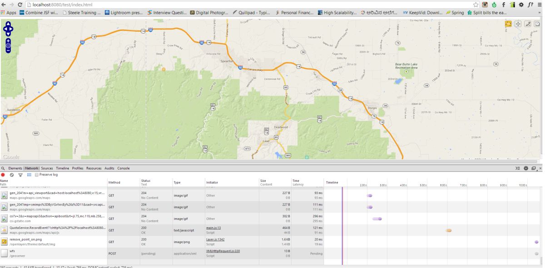Show the console drawer icon
Image resolution: width=545 pixels, height=268 pixels.
pyautogui.click(x=518, y=168)
